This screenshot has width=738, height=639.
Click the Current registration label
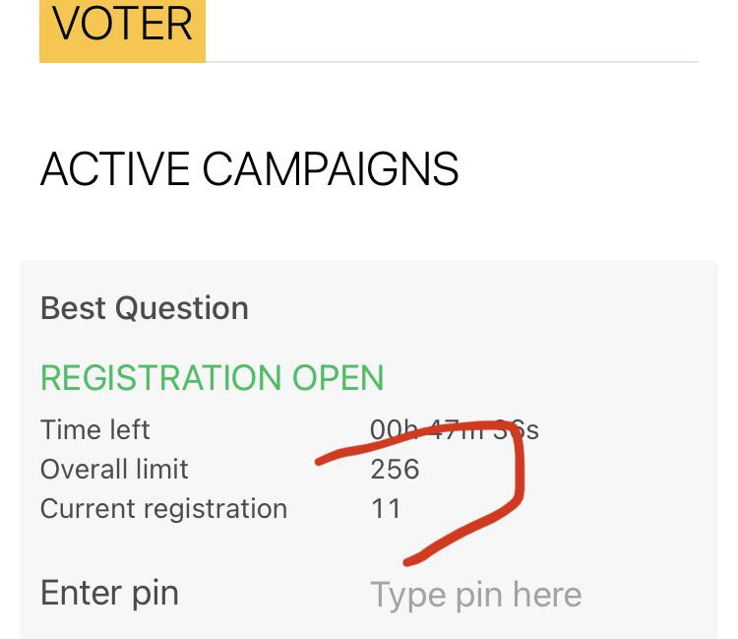(163, 508)
